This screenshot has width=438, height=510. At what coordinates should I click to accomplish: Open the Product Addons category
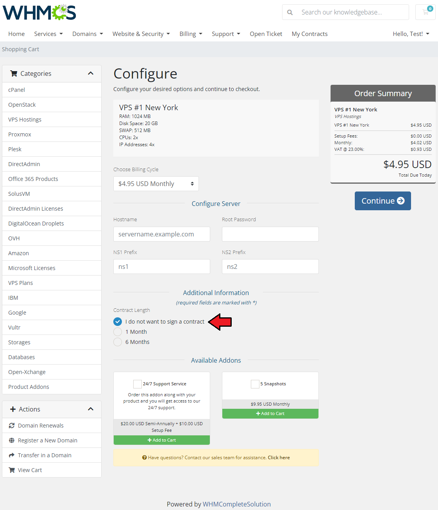[52, 387]
